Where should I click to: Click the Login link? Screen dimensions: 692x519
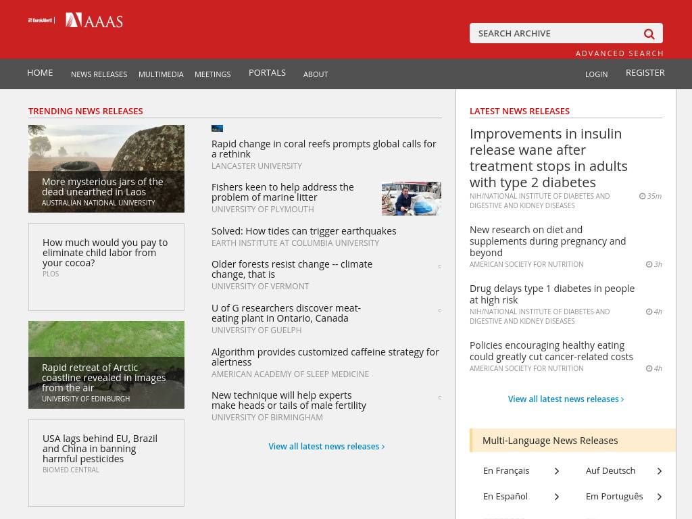click(596, 74)
